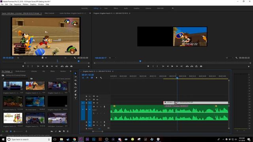Select the Type tool
The height and width of the screenshot is (142, 253).
point(76,98)
